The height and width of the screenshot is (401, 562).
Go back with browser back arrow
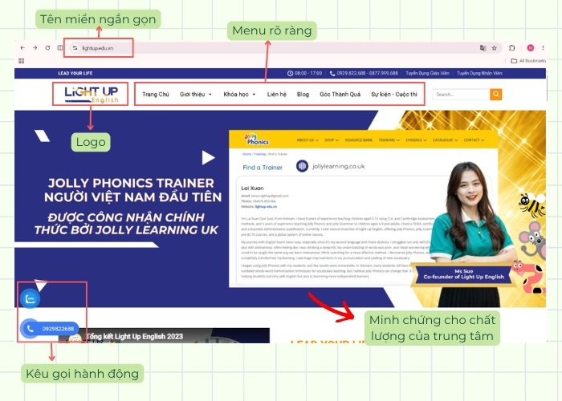[22, 47]
